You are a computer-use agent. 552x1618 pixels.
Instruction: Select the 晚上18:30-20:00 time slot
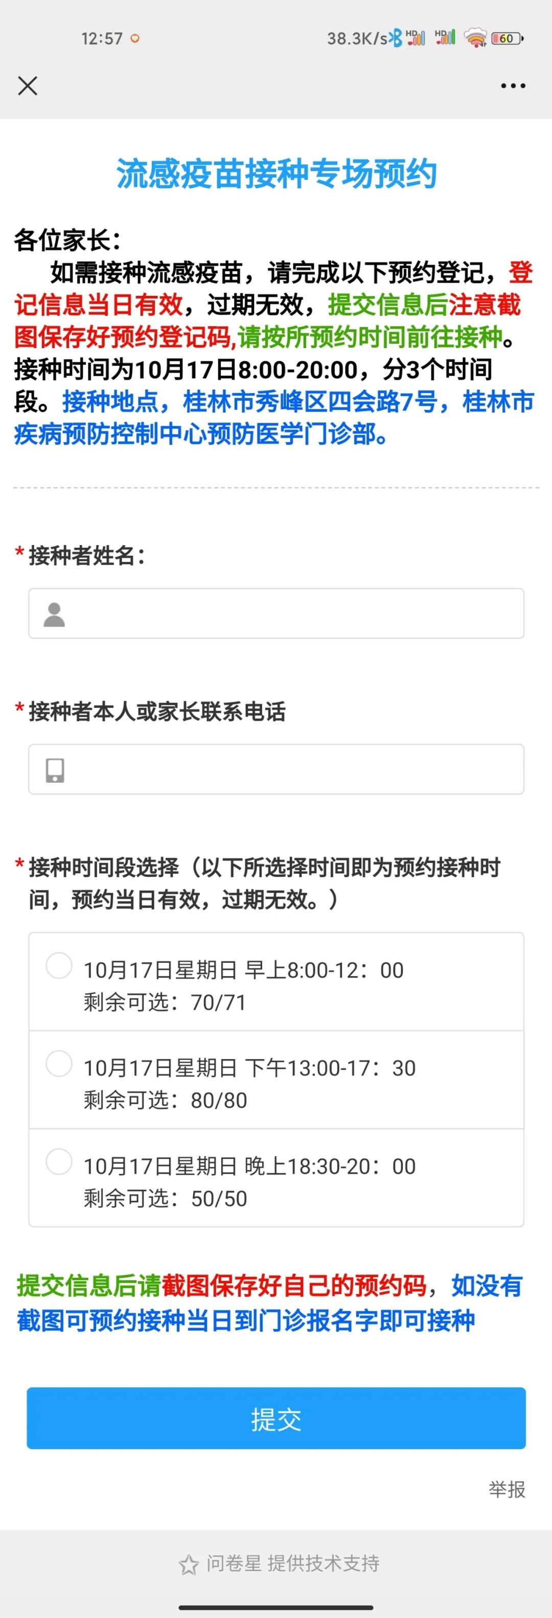59,1161
